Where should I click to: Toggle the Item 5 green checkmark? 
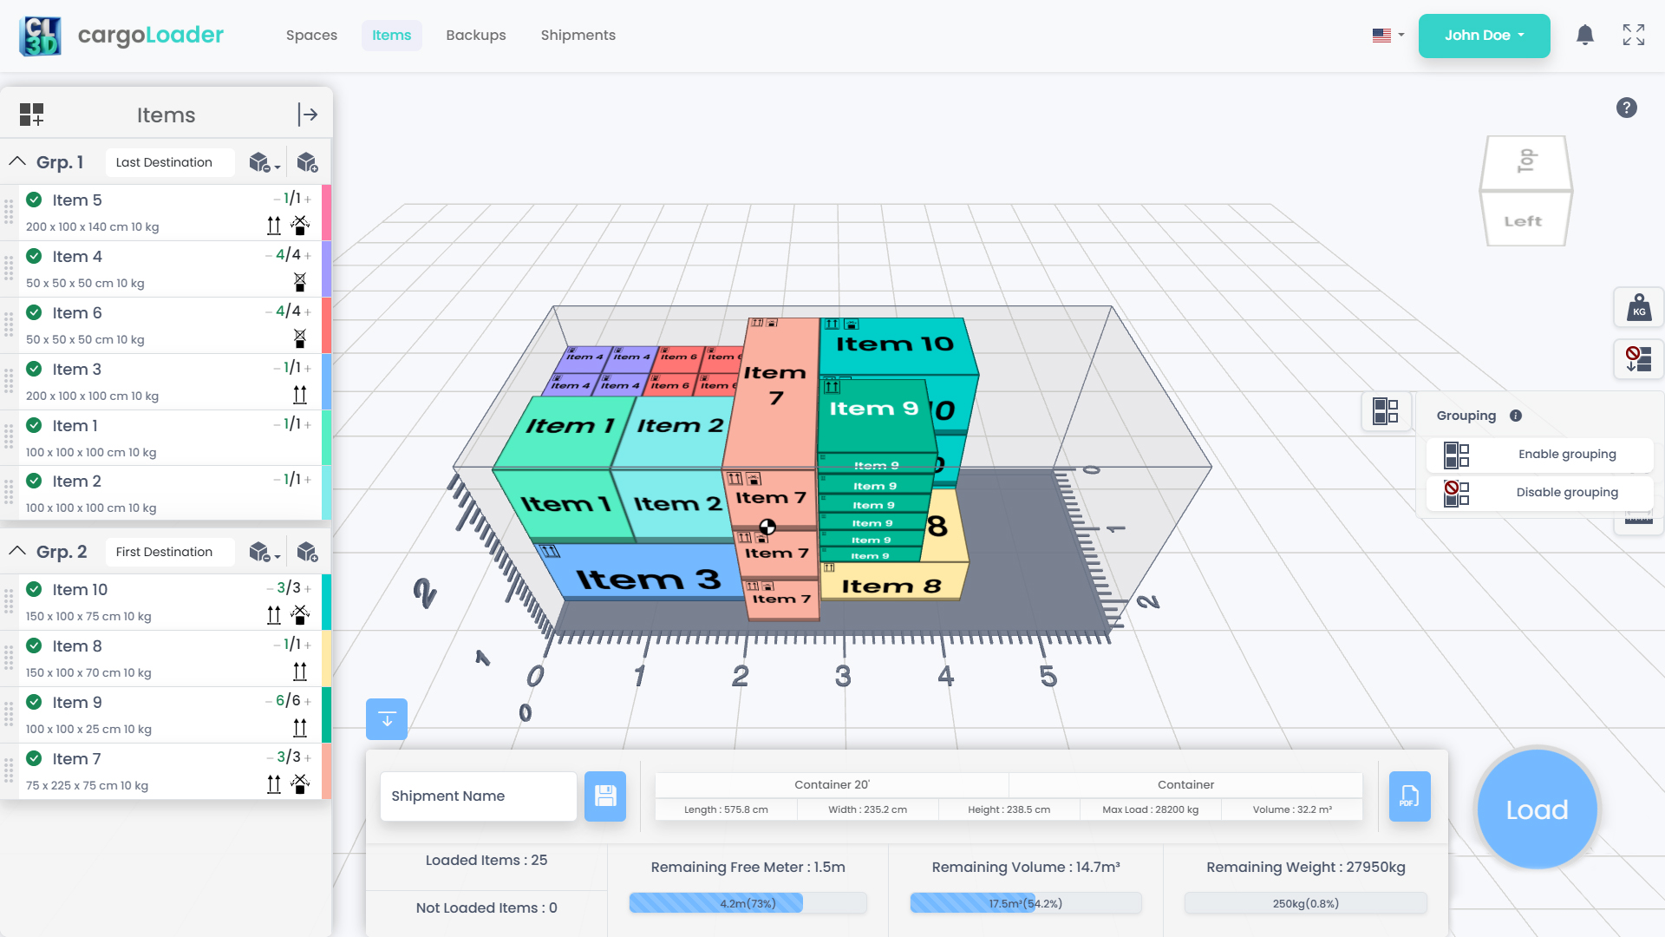click(34, 200)
